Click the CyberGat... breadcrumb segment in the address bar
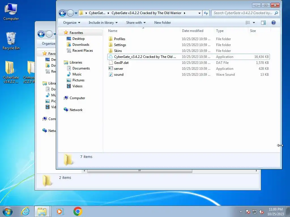Screen dimensions: 290x217 (x=97, y=13)
